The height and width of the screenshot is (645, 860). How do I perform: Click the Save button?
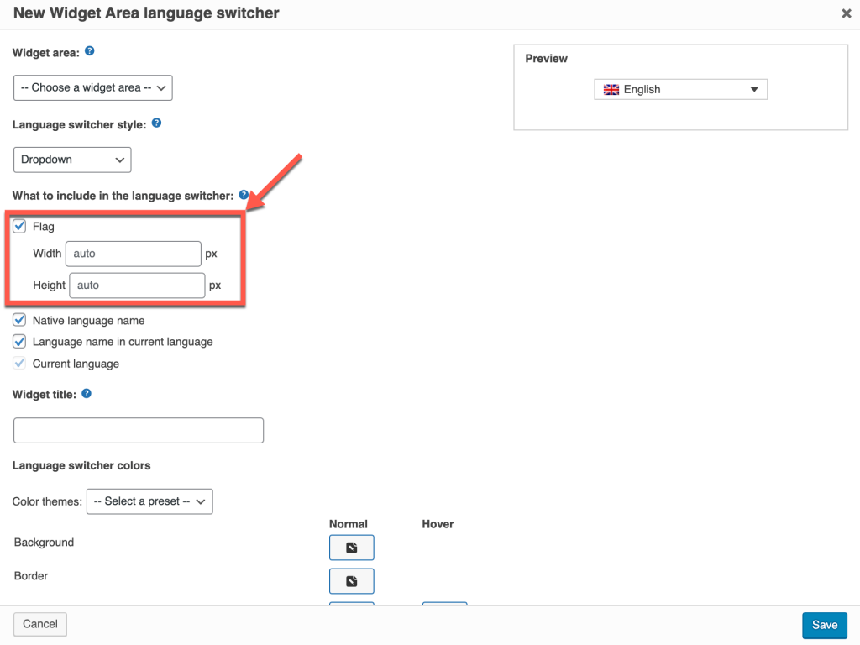click(x=824, y=625)
